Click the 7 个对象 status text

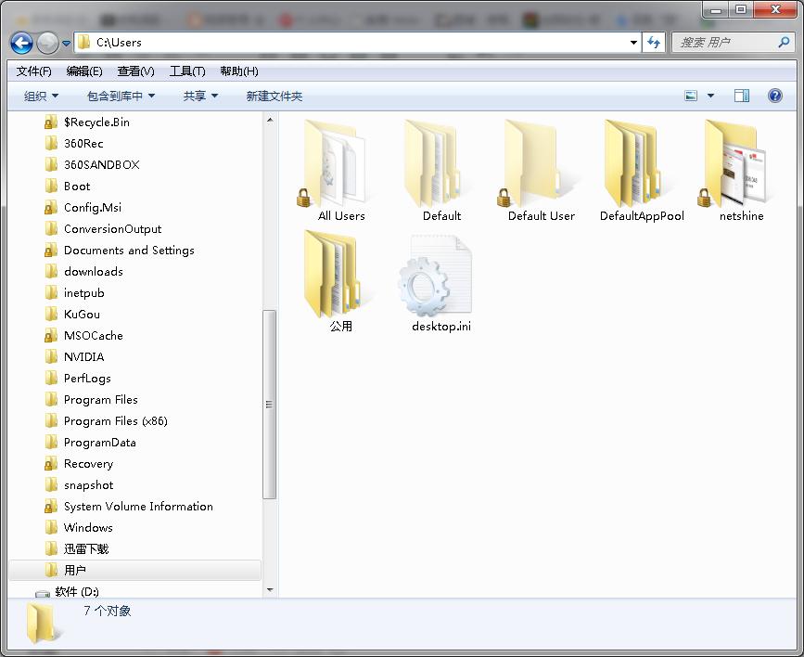point(108,611)
